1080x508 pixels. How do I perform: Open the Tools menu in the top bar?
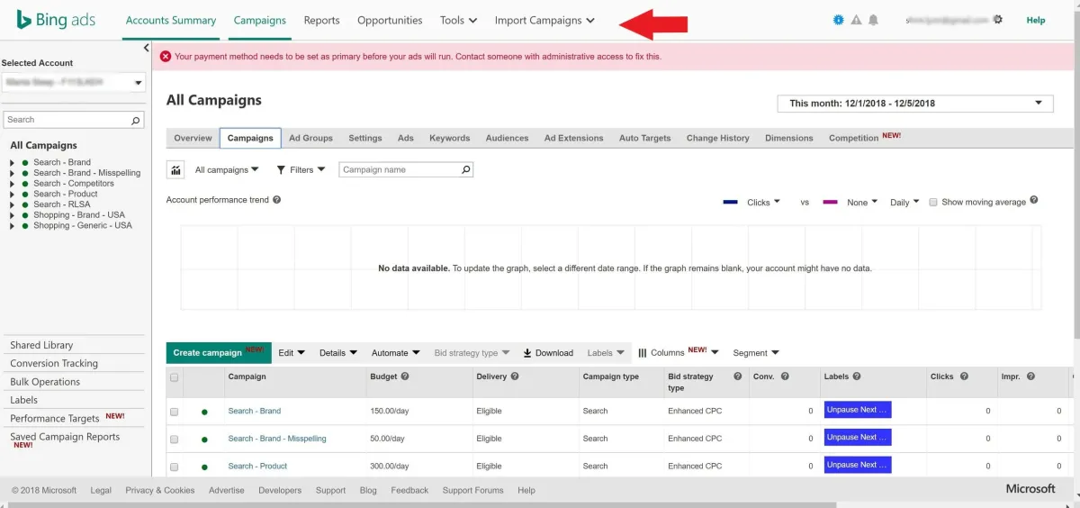(458, 20)
